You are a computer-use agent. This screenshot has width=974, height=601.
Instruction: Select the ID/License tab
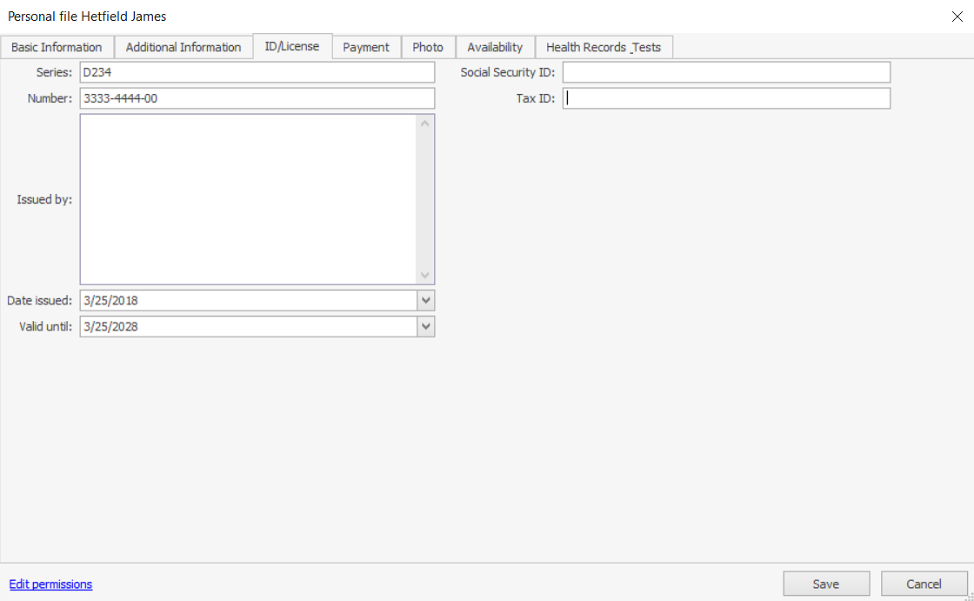(292, 46)
